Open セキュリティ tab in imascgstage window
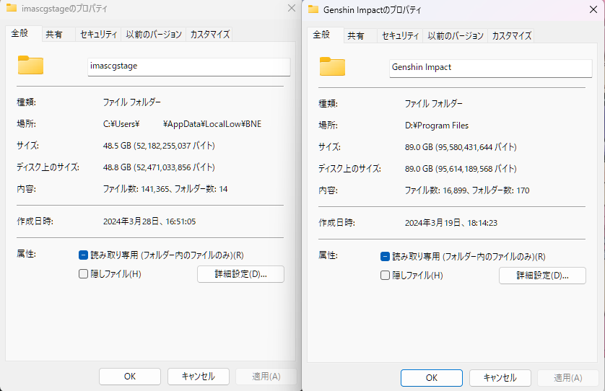The image size is (605, 391). coord(98,35)
